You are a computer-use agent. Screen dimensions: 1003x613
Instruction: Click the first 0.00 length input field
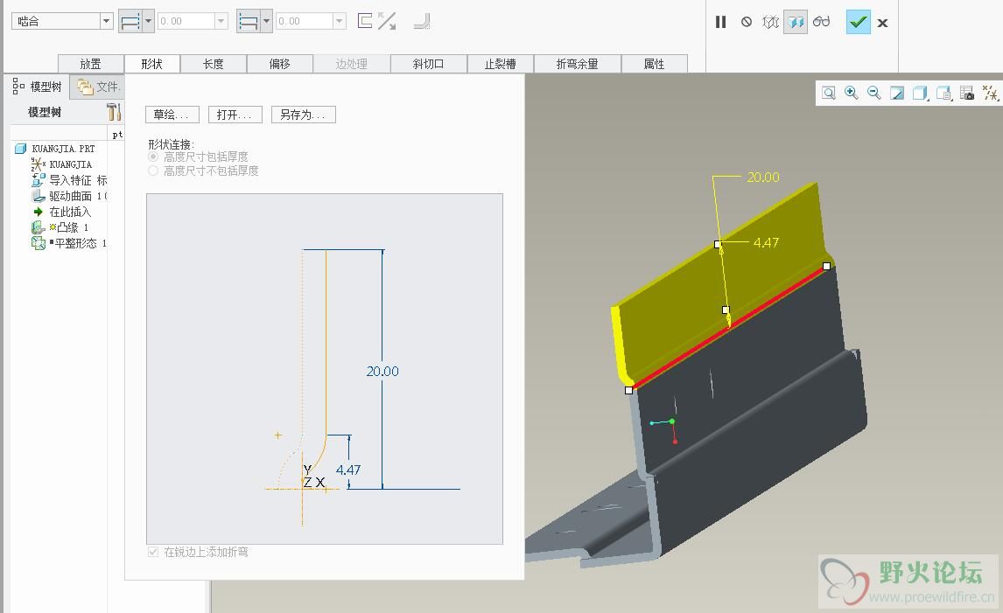pos(186,21)
